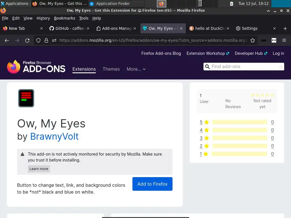Switch to Application Finder window in taskbar
Viewport: 291px width, 218px height.
pos(116,3)
